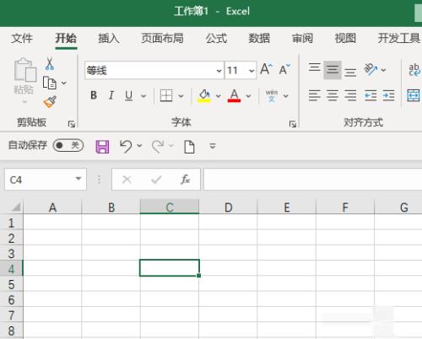The image size is (422, 339).
Task: Toggle the AutoSave switch
Action: 68,145
